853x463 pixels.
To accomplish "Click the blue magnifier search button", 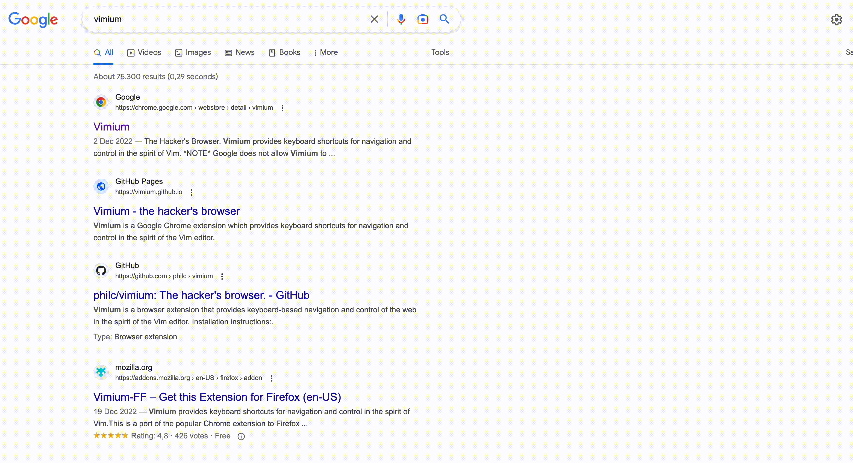I will [x=444, y=19].
